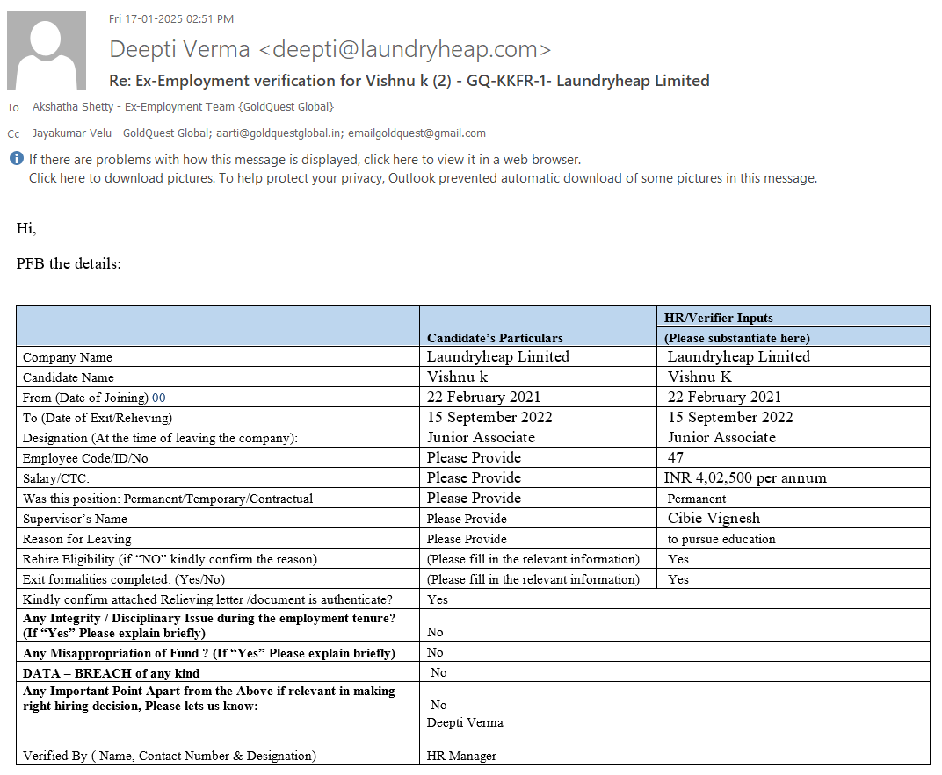942x775 pixels.
Task: Select recipient Akshatha Shetty in To field
Action: tap(183, 107)
